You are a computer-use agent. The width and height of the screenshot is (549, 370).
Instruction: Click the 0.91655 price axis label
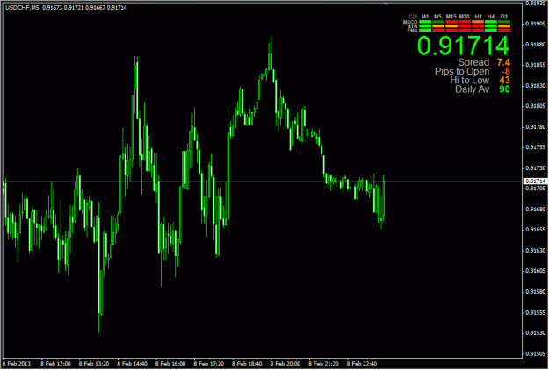(x=536, y=230)
